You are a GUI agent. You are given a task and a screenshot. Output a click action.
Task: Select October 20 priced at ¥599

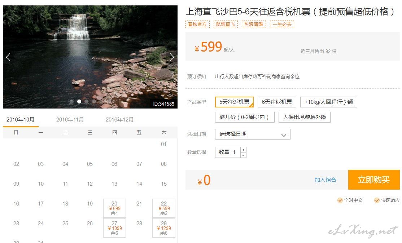pos(115,208)
